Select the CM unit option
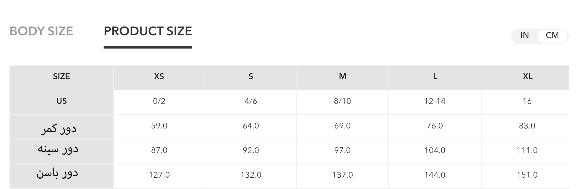582x189 pixels. [552, 35]
